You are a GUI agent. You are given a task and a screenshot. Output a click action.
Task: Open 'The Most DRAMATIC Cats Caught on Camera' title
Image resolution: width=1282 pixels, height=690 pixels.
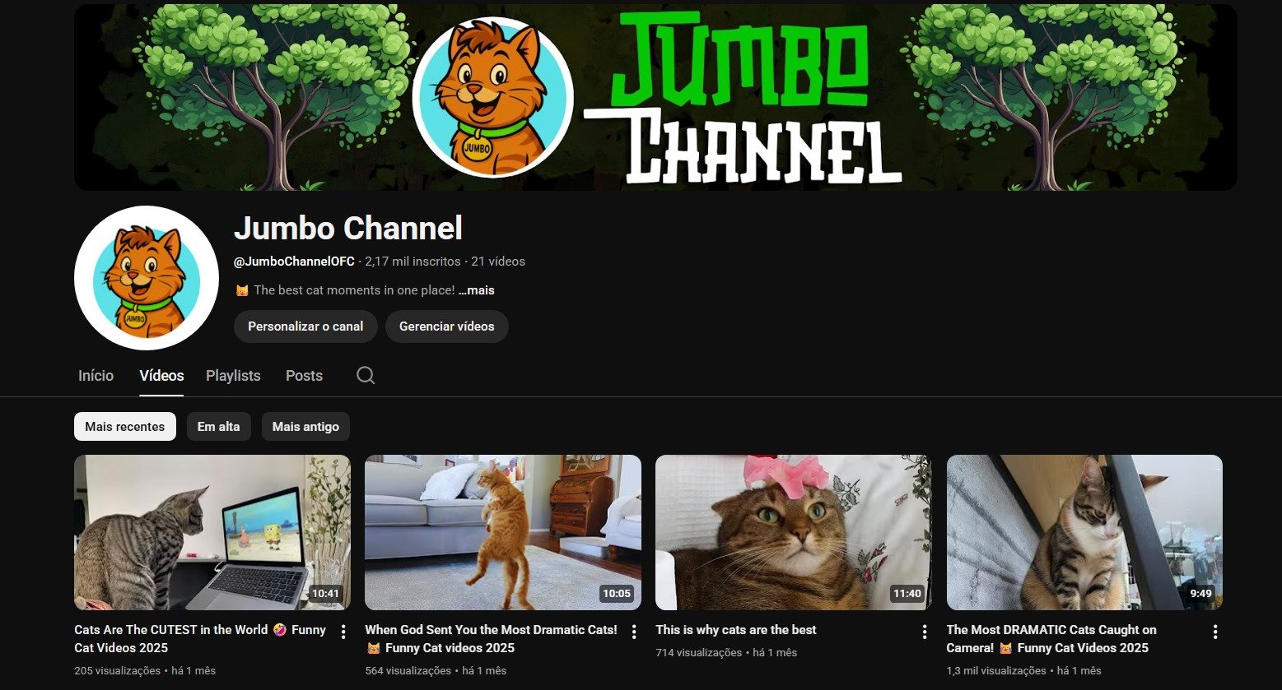click(1051, 639)
